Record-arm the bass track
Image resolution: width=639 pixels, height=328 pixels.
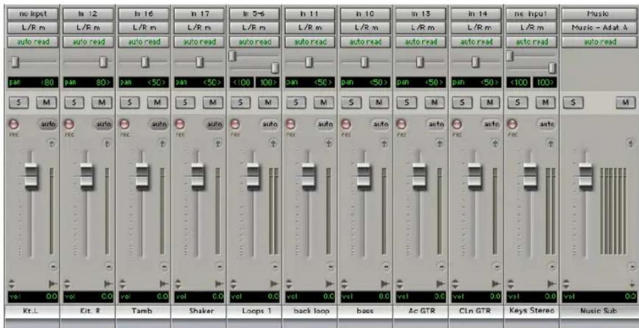point(345,124)
